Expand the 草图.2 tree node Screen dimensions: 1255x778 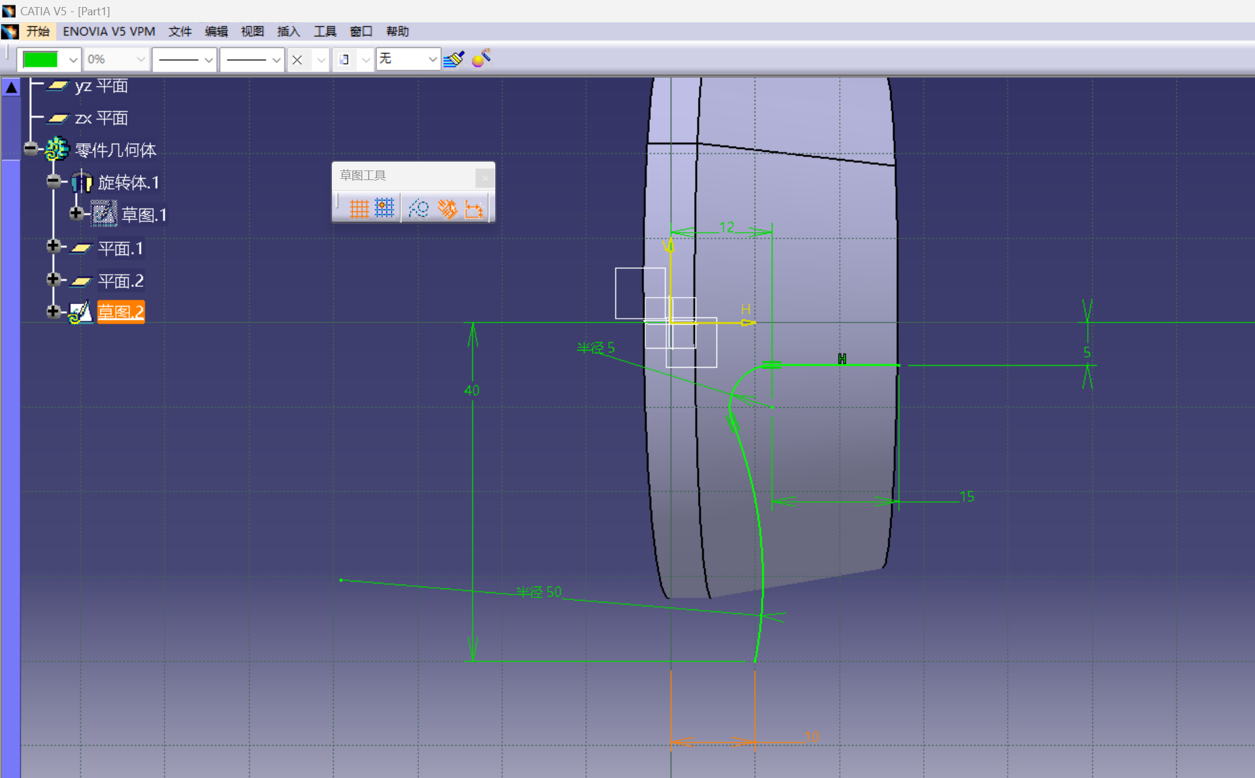coord(53,312)
